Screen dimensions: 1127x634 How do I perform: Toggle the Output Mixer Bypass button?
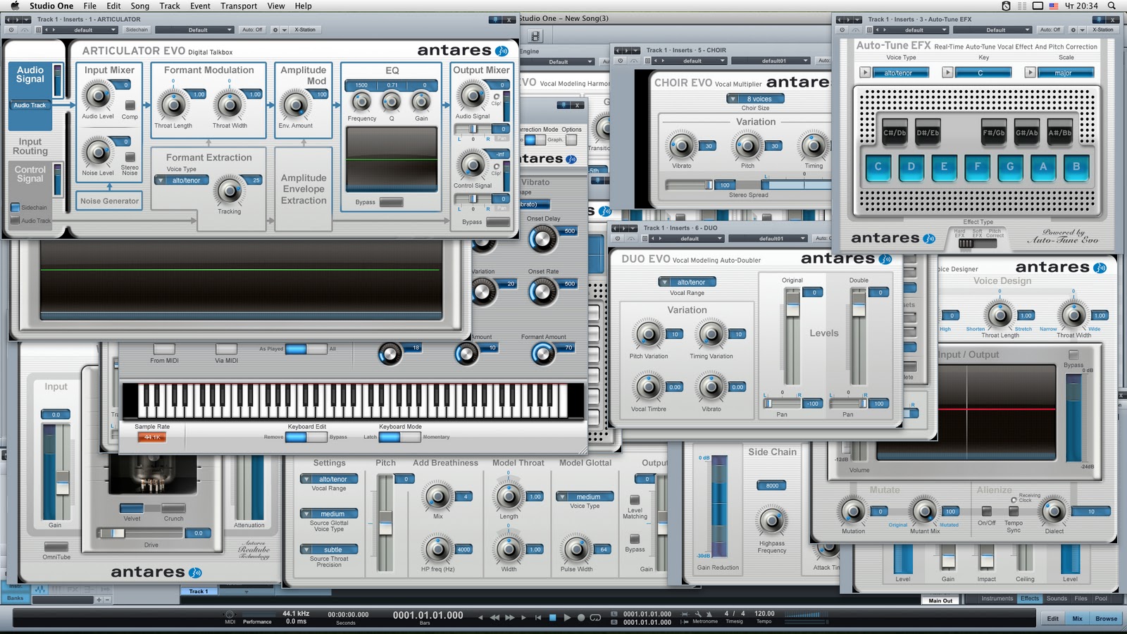click(497, 222)
